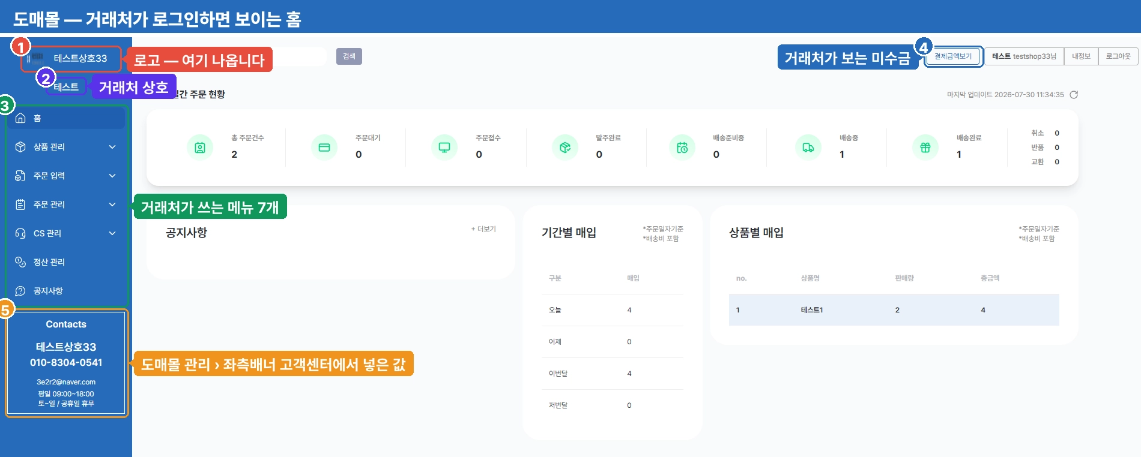
Task: Click the 테스트1 product row
Action: click(894, 310)
